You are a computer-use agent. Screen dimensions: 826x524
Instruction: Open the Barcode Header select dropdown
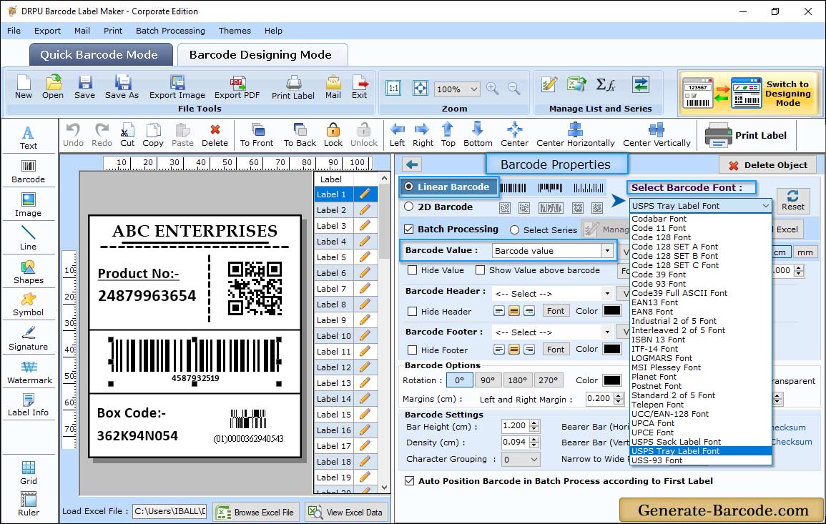pyautogui.click(x=607, y=293)
